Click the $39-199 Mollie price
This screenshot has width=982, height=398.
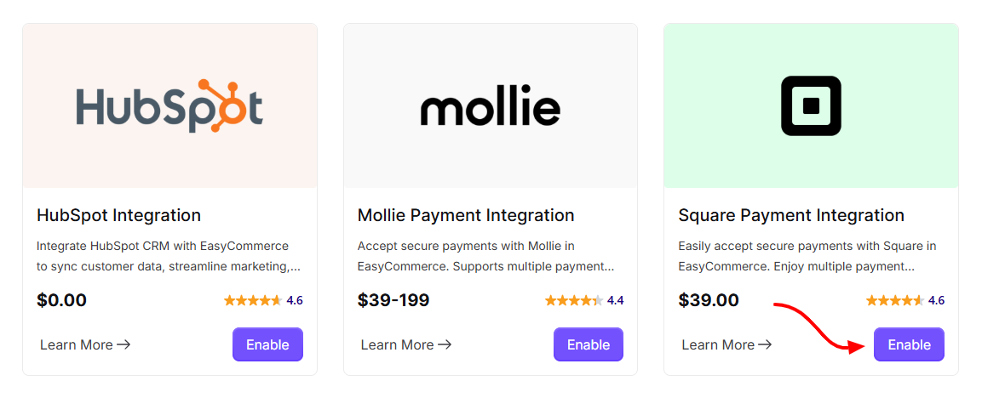tap(393, 300)
